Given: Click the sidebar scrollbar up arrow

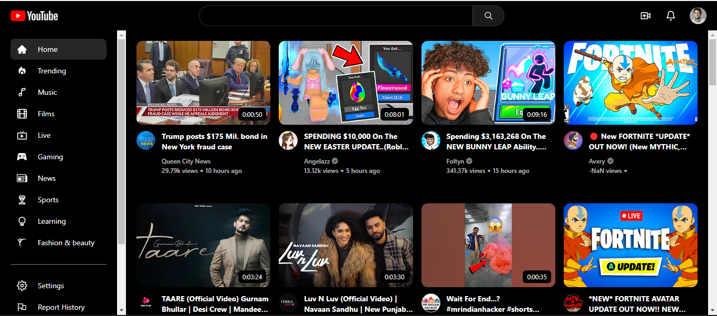Looking at the screenshot, I should click(121, 35).
